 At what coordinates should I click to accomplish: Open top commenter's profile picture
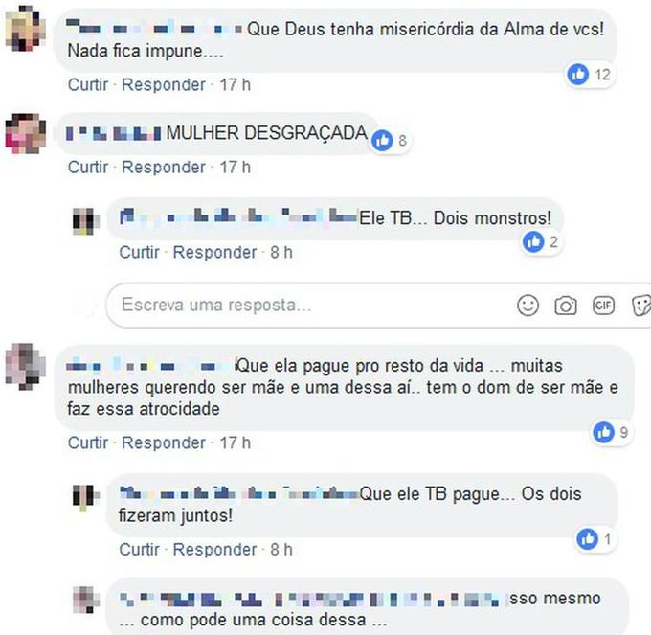coord(25,28)
